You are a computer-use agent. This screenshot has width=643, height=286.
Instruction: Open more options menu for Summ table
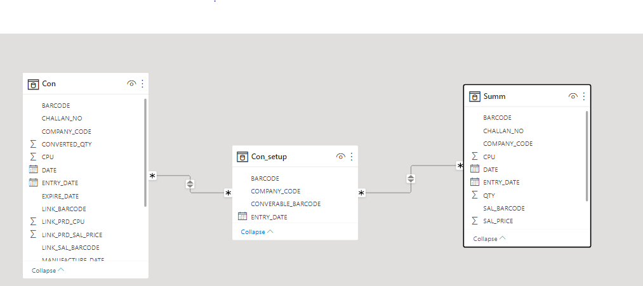tap(583, 96)
